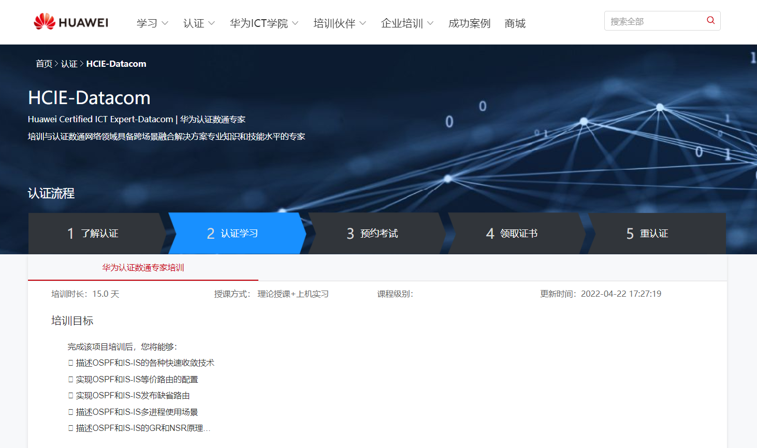
Task: Select step 1 了解认证
Action: pos(97,233)
